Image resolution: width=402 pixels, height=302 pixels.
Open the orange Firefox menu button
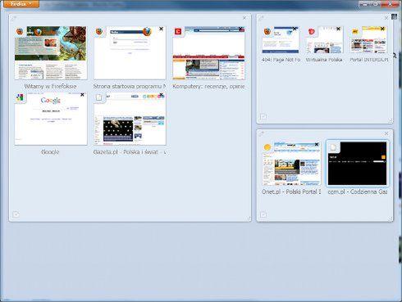(21, 4)
